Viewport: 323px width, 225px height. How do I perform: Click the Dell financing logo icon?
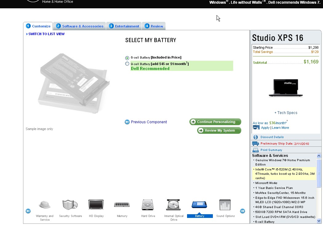256,128
